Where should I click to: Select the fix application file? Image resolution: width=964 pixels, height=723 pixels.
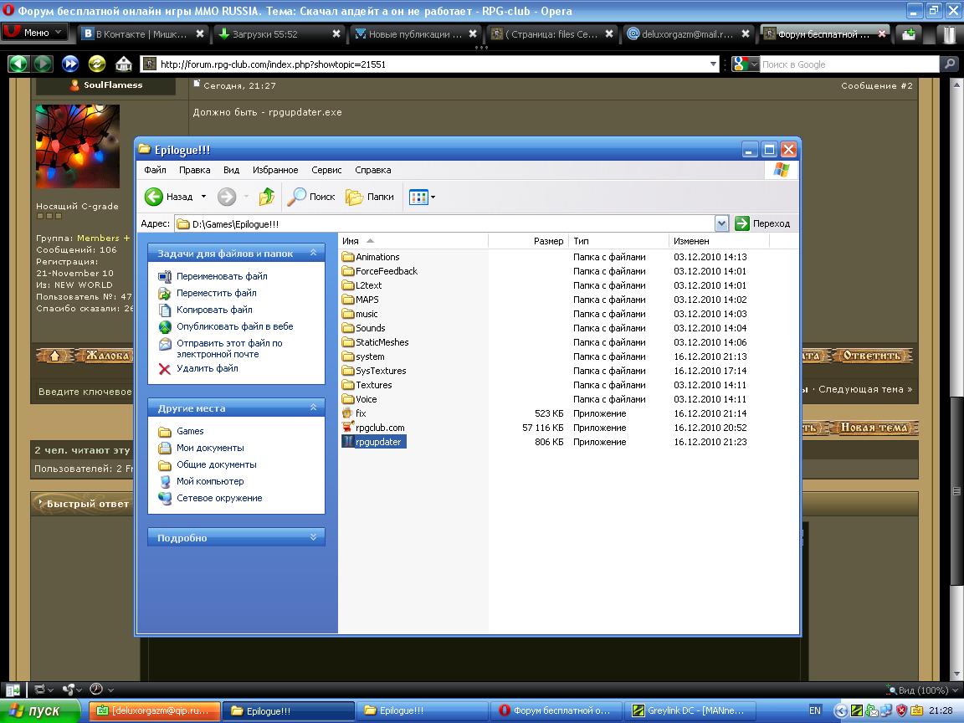pos(360,413)
